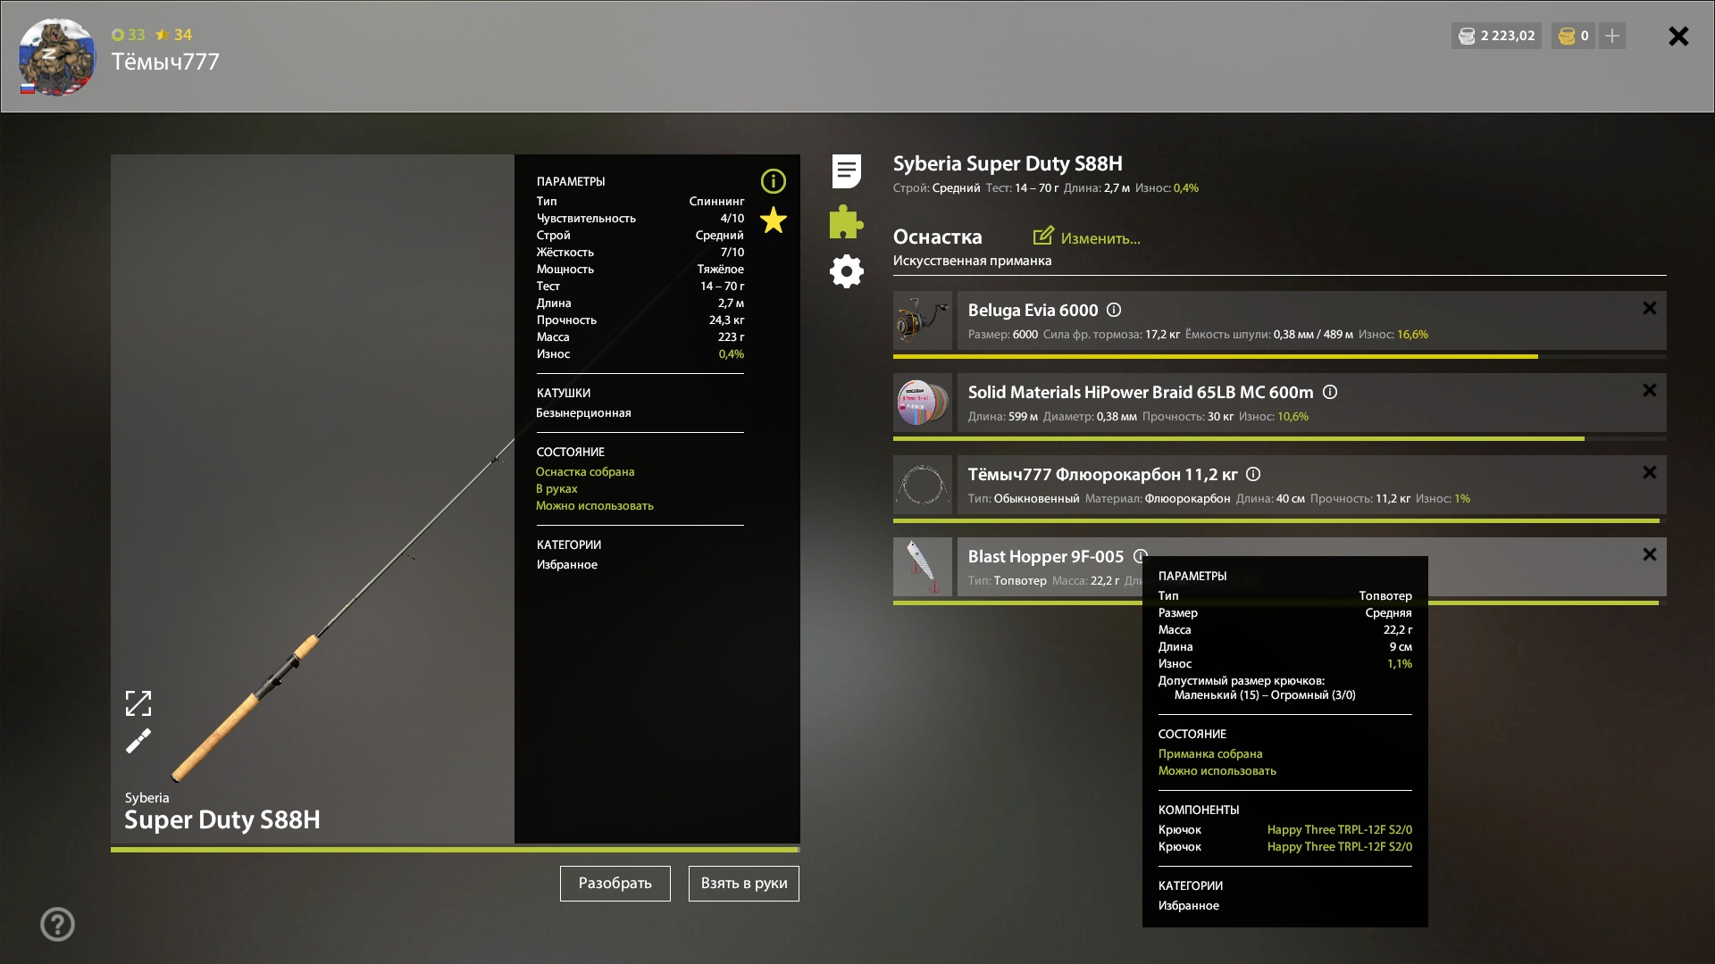1715x964 pixels.
Task: Click the player name Тёмыч777
Action: point(165,62)
